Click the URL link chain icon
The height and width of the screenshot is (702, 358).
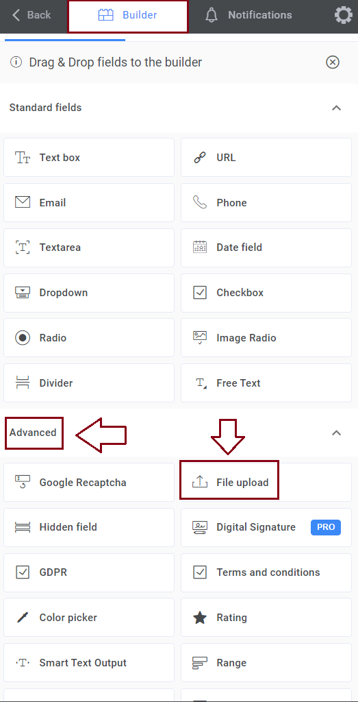pos(200,158)
